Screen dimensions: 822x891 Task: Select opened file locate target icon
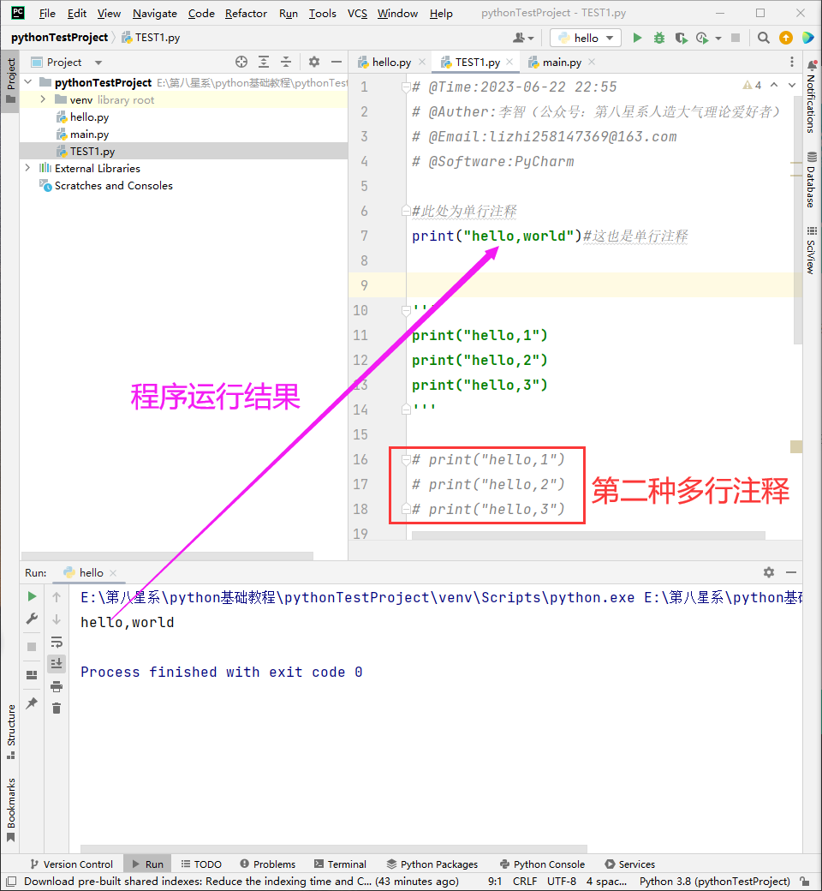pos(241,62)
